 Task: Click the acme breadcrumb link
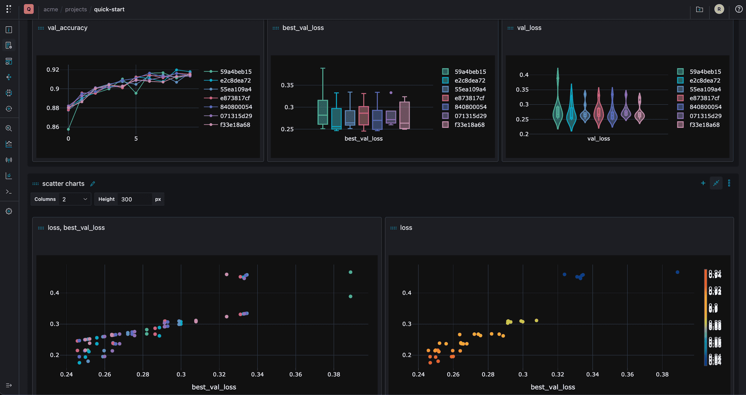51,9
